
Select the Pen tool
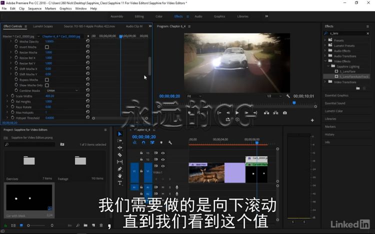click(x=120, y=169)
